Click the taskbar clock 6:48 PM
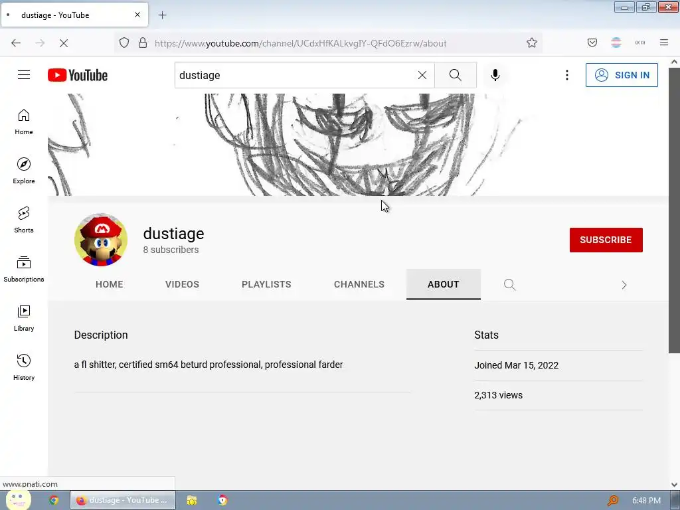 [646, 501]
